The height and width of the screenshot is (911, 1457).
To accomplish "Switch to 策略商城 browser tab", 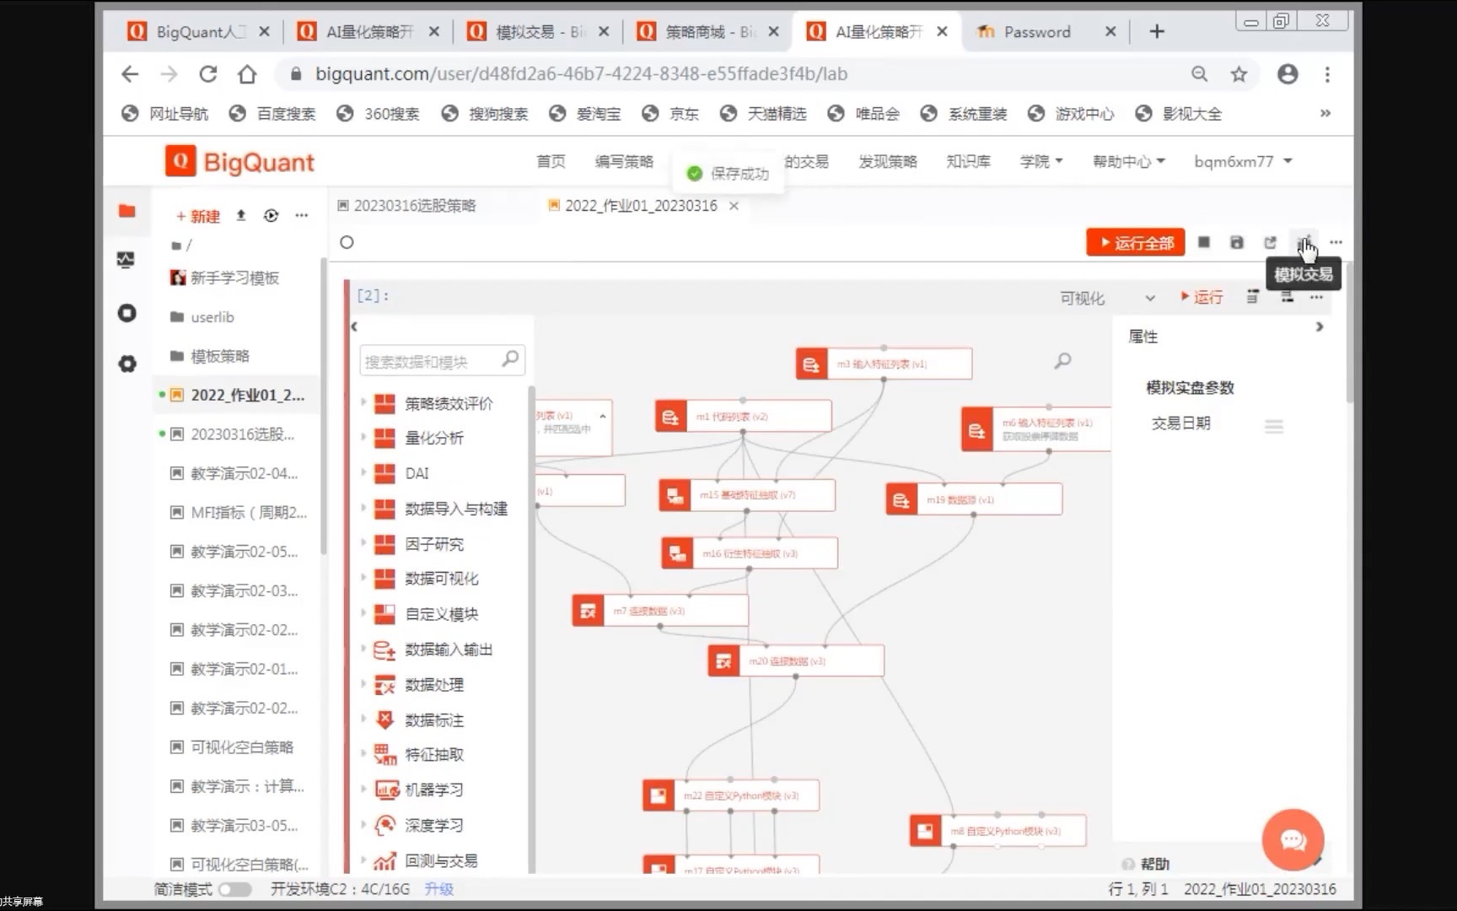I will coord(708,32).
